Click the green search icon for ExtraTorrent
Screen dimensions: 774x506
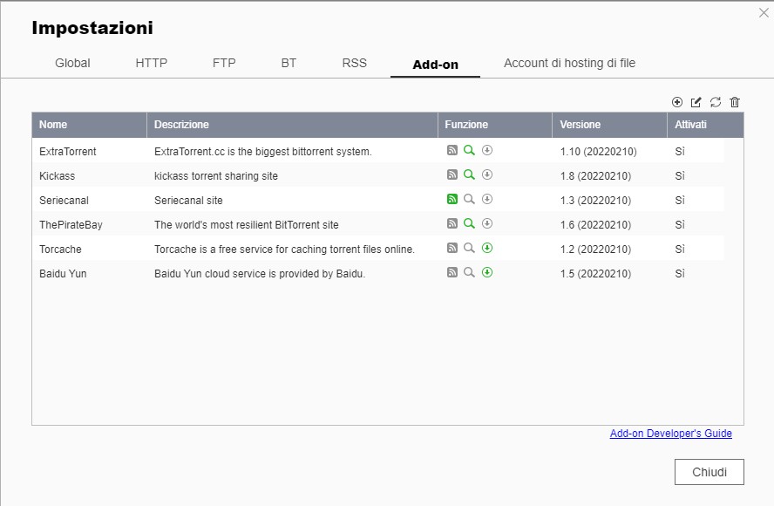click(469, 151)
